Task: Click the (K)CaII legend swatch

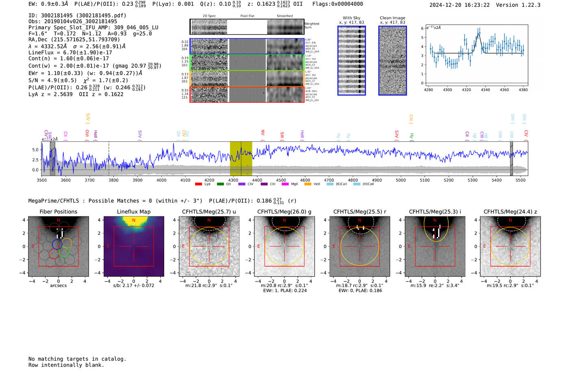Action: coord(330,184)
